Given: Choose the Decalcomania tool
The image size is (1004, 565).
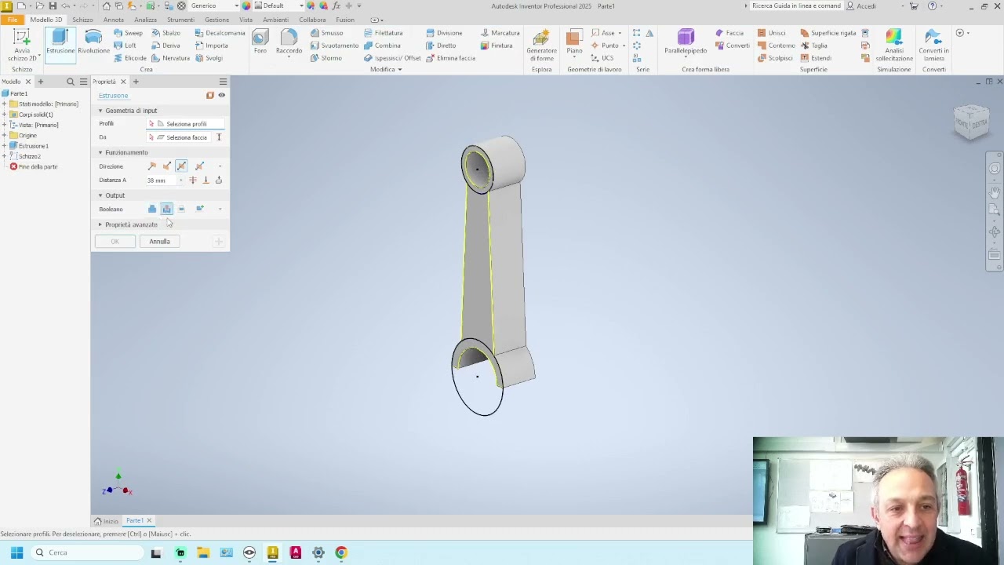Looking at the screenshot, I should point(220,33).
